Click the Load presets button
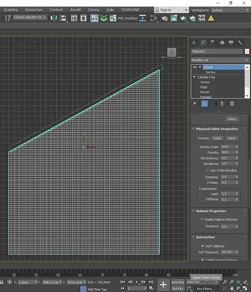Screen dimensions: 251x292 click(217, 138)
